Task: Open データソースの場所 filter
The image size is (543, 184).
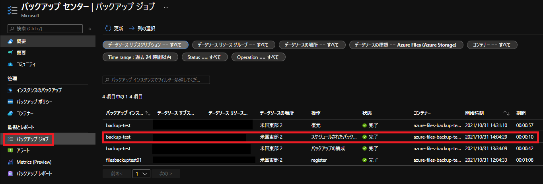Action: (x=311, y=45)
